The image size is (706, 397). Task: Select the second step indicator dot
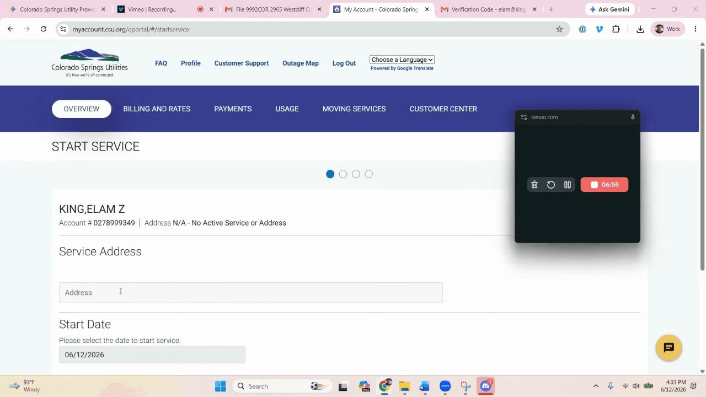point(343,174)
